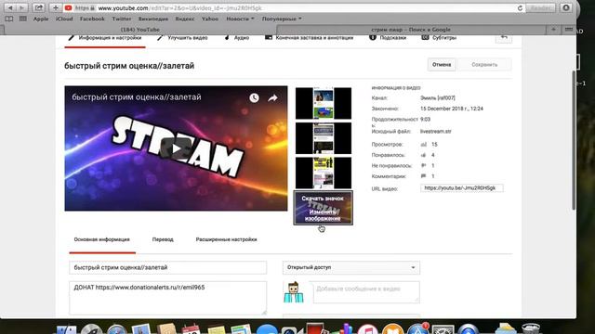Viewport: 595px width, 334px height.
Task: Open Конечная заставка и аннотации tab
Action: click(310, 38)
